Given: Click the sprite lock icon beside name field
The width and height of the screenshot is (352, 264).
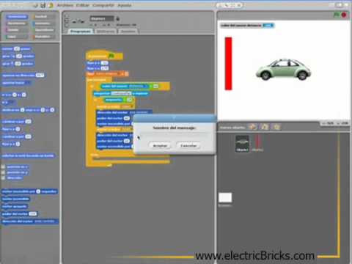Looking at the screenshot, I should coord(117,18).
